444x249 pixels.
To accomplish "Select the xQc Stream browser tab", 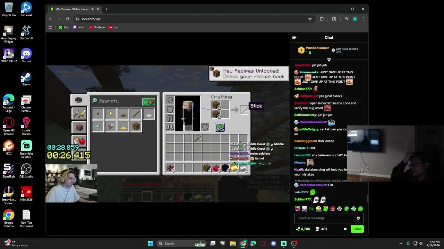I will (x=74, y=9).
